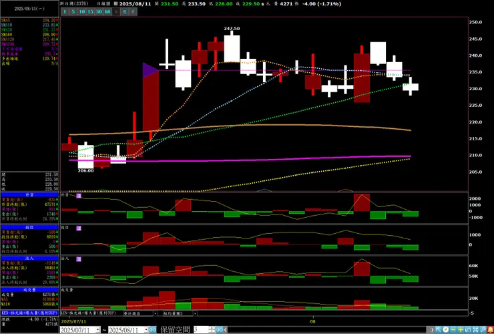The height and width of the screenshot is (334, 494).
Task: Open the start date 2025/07/11 dropdown
Action: [97, 330]
